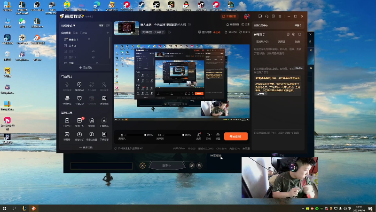The image size is (376, 212).
Task: Edit the stream title via pencil icon
Action: (189, 24)
